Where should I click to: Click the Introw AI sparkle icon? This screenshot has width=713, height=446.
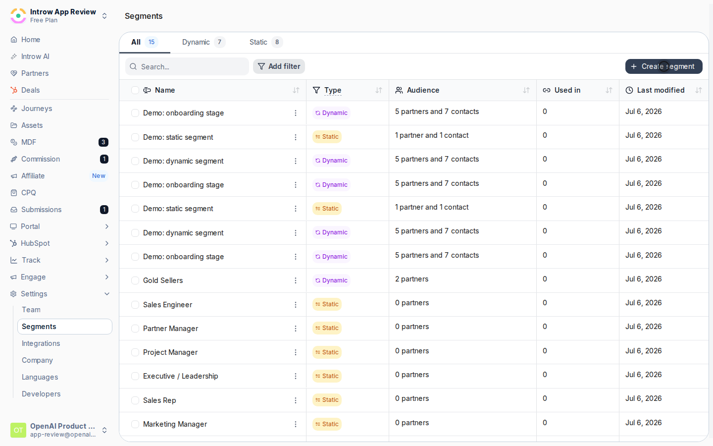click(x=14, y=56)
